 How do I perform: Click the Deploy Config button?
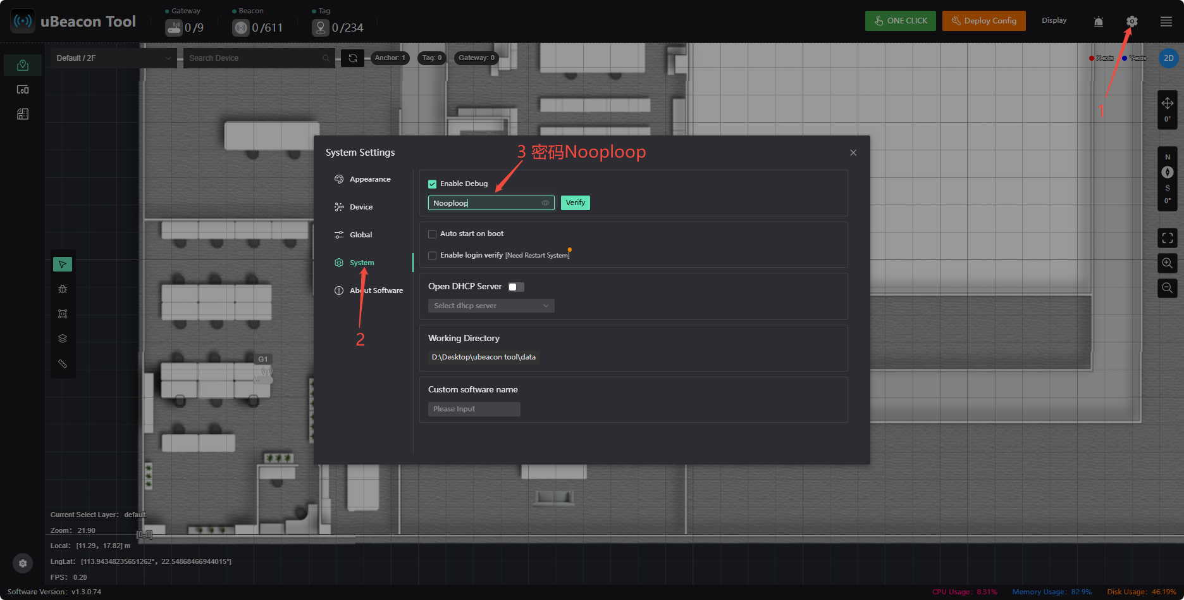point(984,21)
